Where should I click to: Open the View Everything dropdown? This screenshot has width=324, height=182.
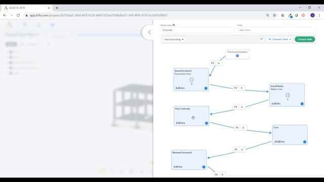174,39
